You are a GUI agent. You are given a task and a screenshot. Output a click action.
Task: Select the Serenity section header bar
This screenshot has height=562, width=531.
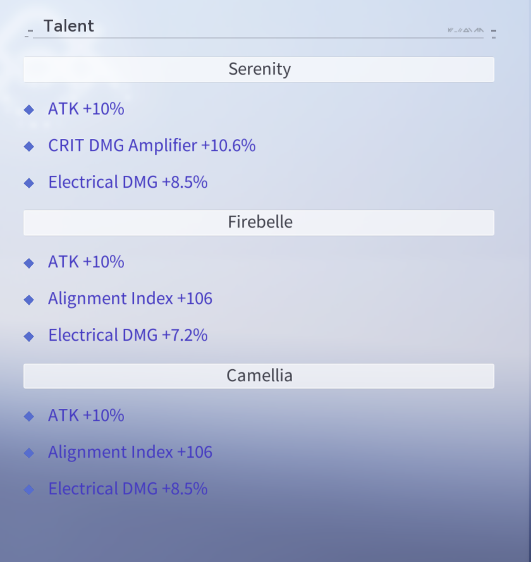(x=259, y=69)
